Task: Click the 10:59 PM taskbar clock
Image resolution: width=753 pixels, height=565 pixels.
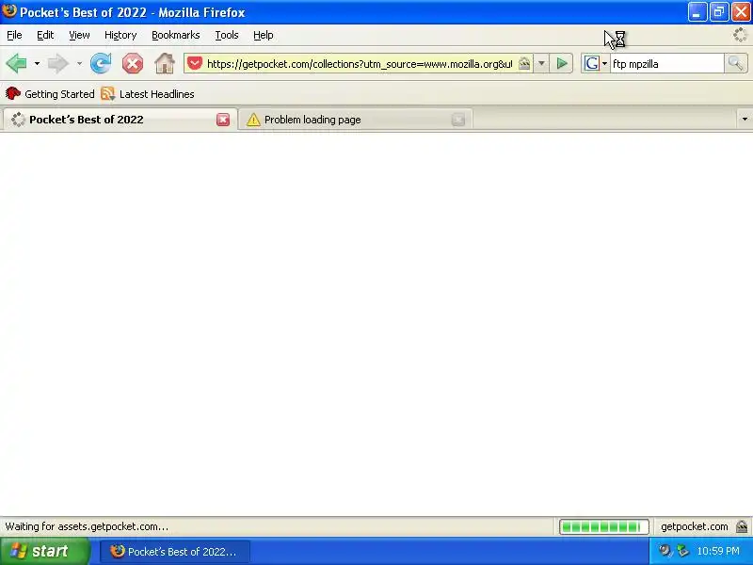Action: (718, 551)
